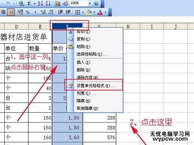Click the align right icon

3,12
